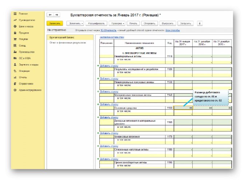Viewport: 244px width, 180px height.
Task: Click the yellow Записать button
Action: [x=55, y=24]
